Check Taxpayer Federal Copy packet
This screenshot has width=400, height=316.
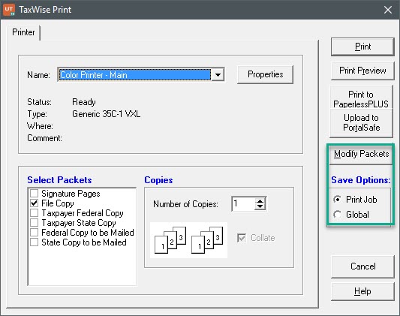point(35,212)
